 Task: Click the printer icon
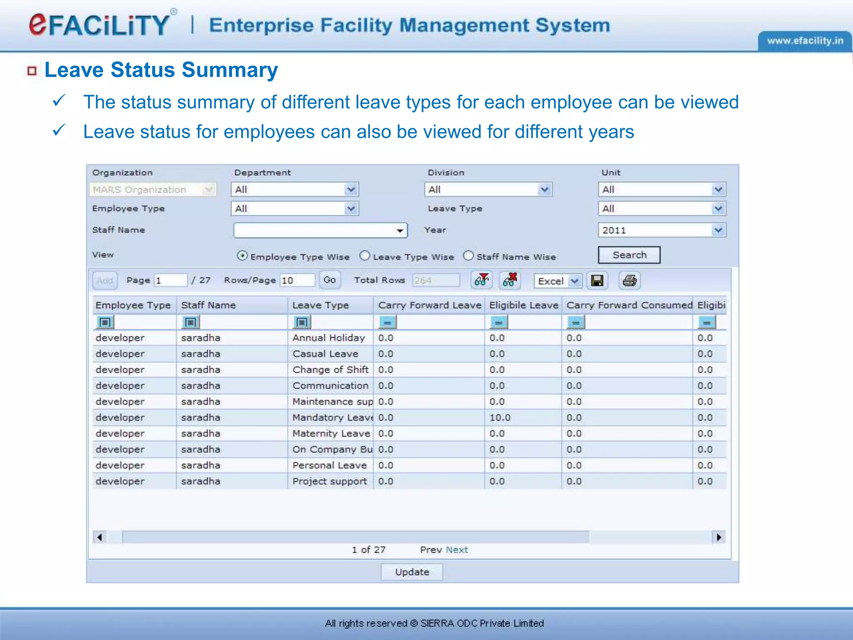pyautogui.click(x=629, y=280)
